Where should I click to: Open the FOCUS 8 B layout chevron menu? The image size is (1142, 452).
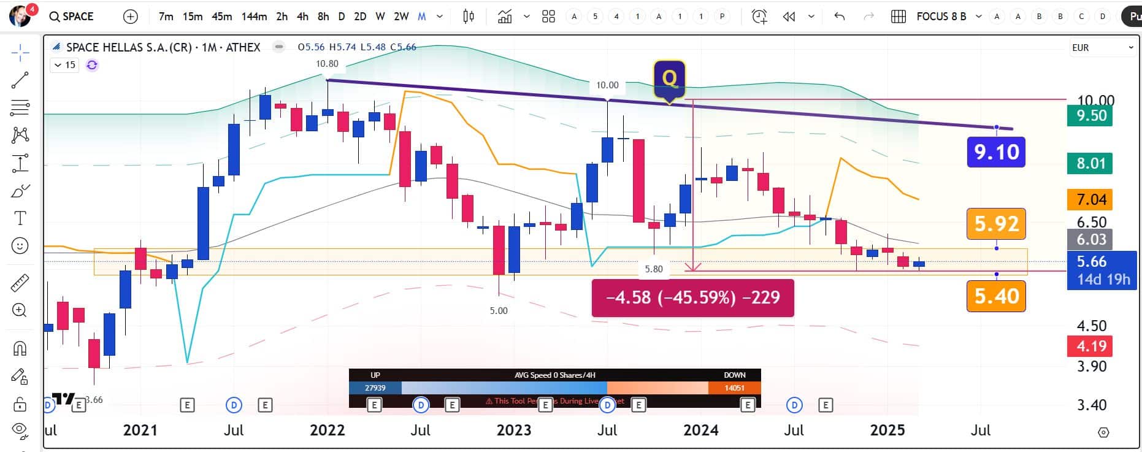tap(978, 17)
